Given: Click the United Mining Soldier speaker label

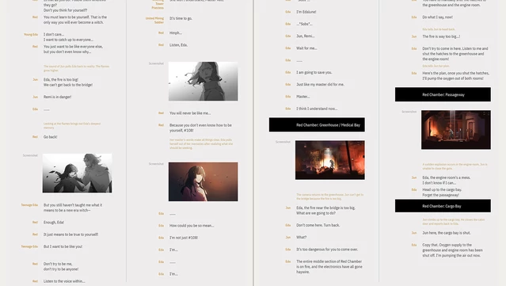Looking at the screenshot, I should pos(154,20).
